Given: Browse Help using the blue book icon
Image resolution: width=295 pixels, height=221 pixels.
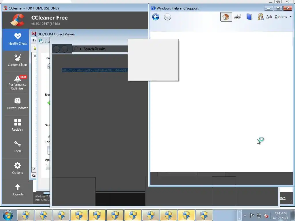Looking at the screenshot, I should point(249,17).
